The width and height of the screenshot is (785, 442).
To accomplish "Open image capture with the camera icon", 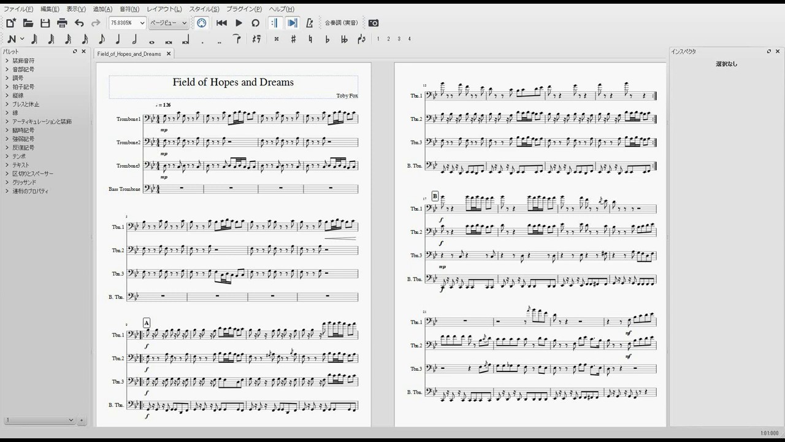I will pyautogui.click(x=373, y=23).
